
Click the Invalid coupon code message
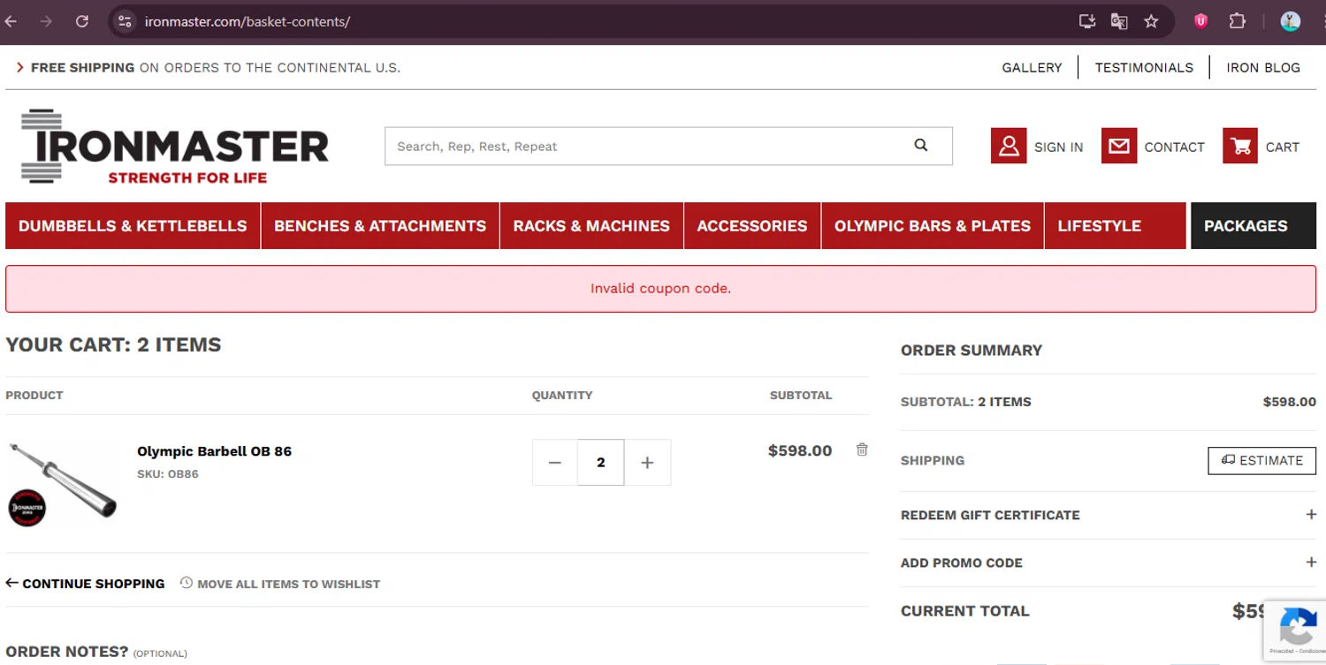tap(660, 288)
